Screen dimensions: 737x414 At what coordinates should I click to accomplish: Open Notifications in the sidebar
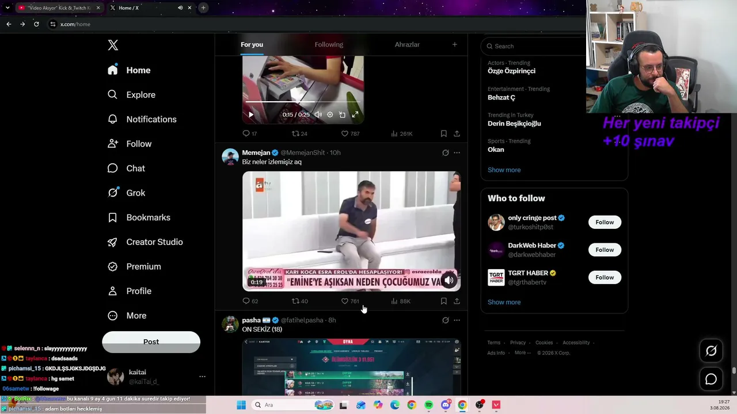[142, 119]
